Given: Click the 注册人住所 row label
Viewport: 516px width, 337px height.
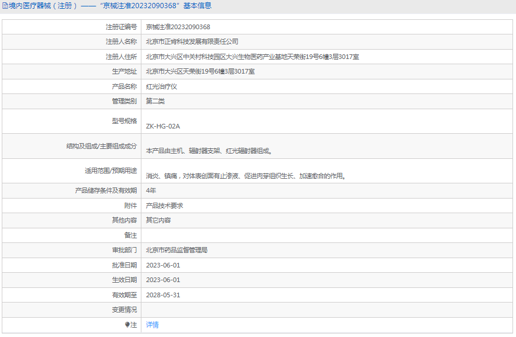Looking at the screenshot, I should point(121,57).
